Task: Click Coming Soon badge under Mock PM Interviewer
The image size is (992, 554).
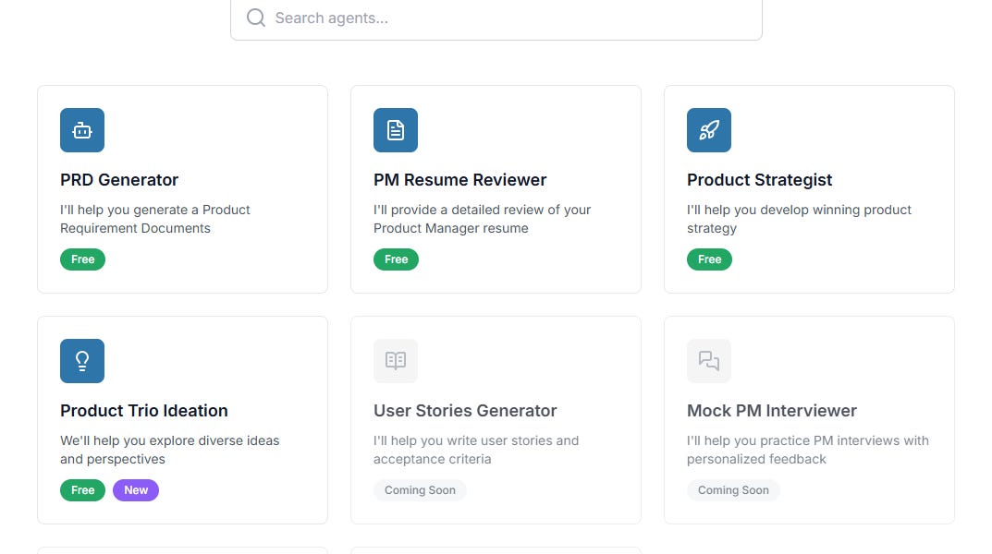Action: coord(733,490)
